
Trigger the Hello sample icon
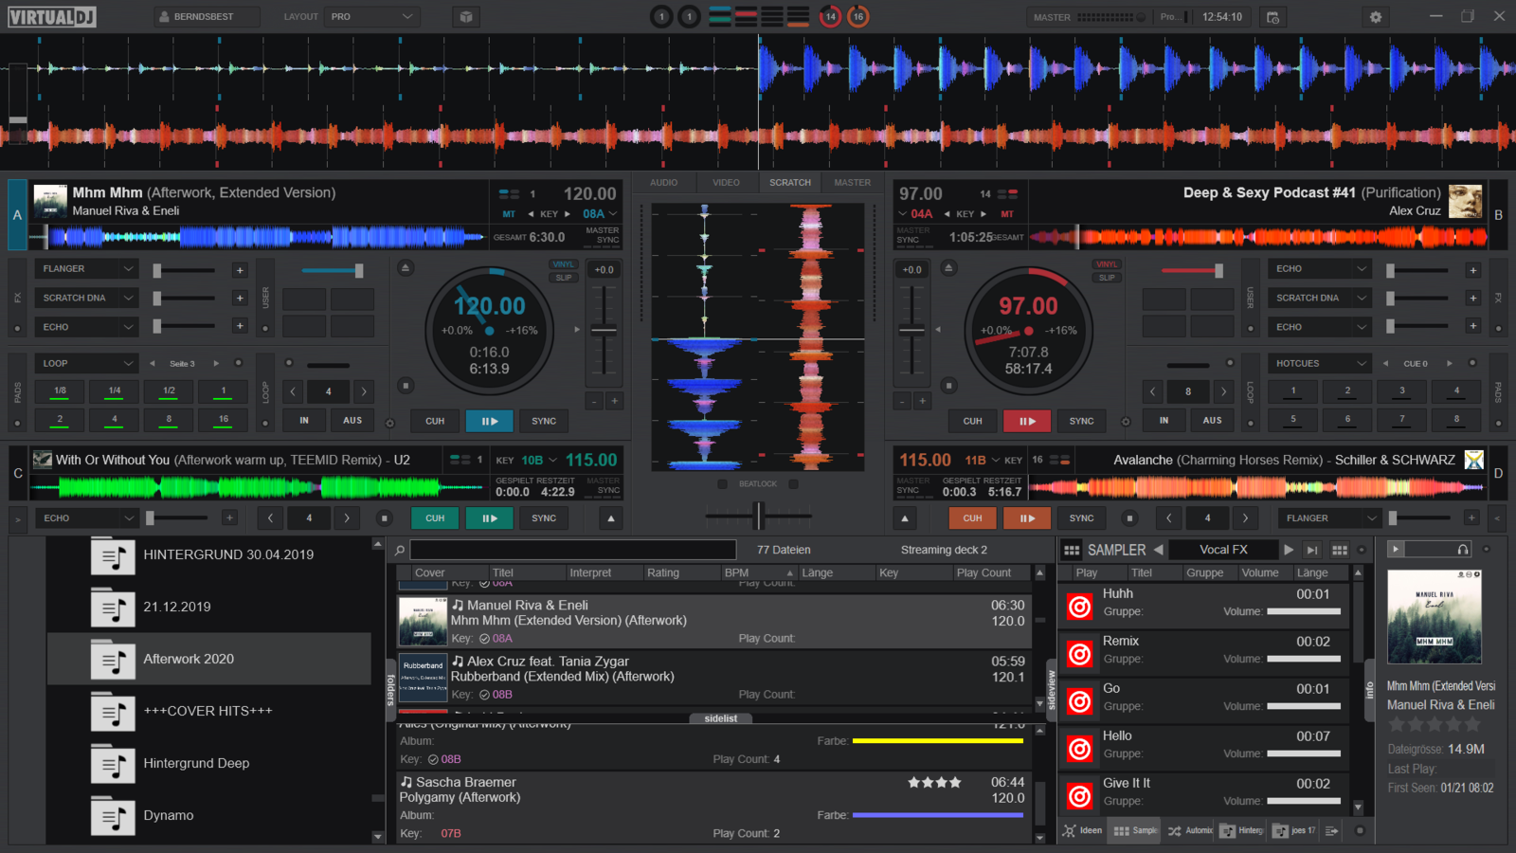click(1079, 749)
